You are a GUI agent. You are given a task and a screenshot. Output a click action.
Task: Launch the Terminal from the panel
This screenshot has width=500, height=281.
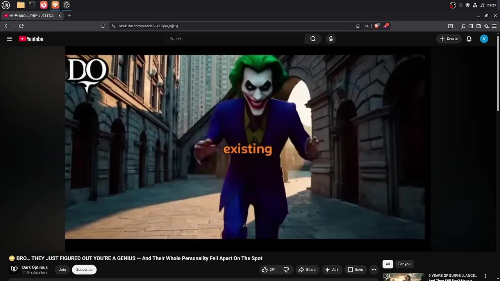[x=32, y=5]
